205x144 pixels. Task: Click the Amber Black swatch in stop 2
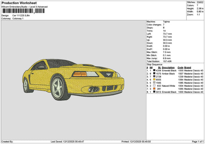click(x=154, y=73)
